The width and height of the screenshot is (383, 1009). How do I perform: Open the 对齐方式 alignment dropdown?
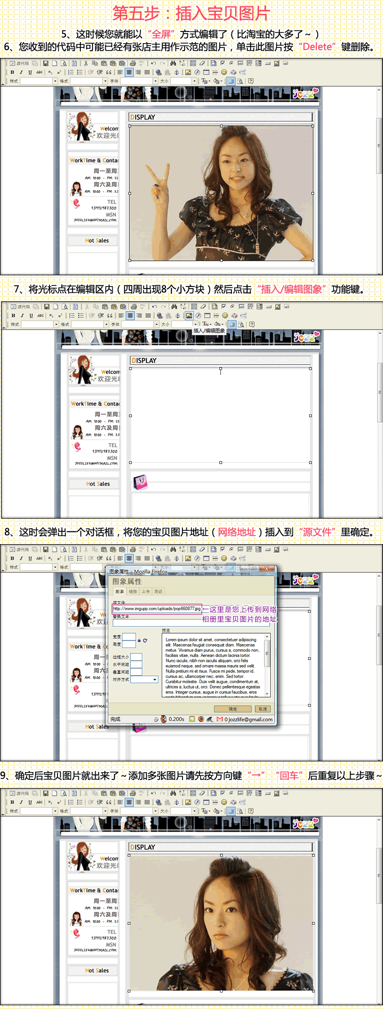coord(144,679)
